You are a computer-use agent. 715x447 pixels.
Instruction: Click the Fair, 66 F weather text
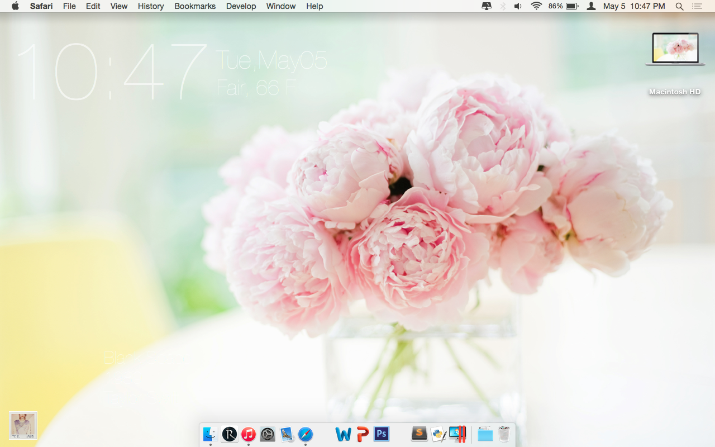[256, 87]
